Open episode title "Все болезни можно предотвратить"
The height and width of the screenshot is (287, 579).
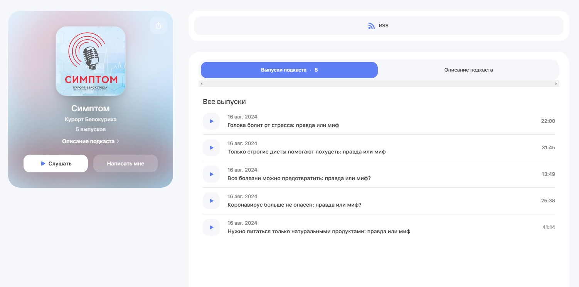(299, 178)
